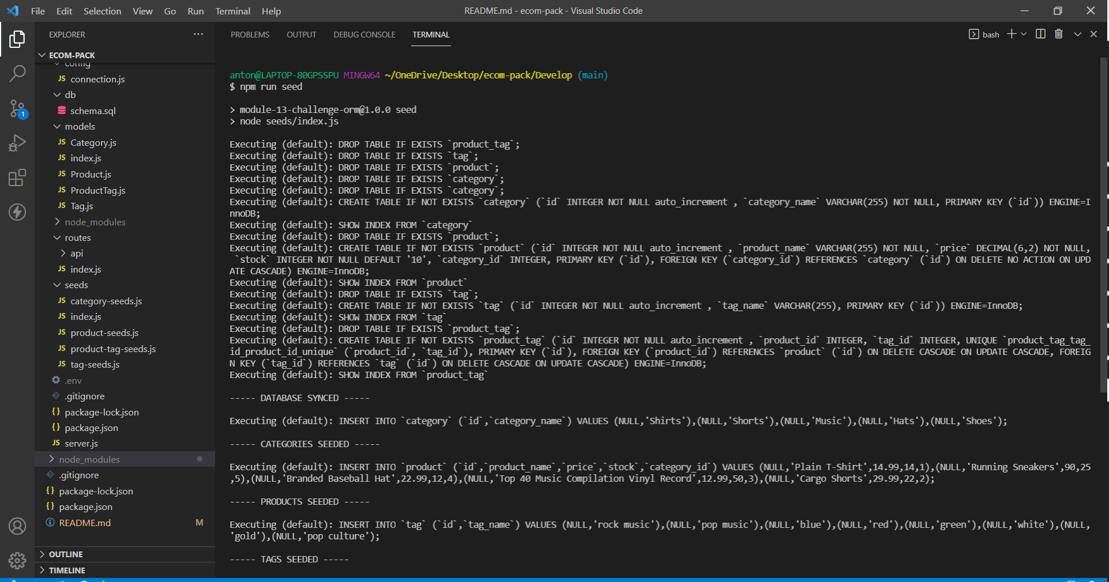Image resolution: width=1109 pixels, height=582 pixels.
Task: Open the Terminal menu
Action: [232, 11]
